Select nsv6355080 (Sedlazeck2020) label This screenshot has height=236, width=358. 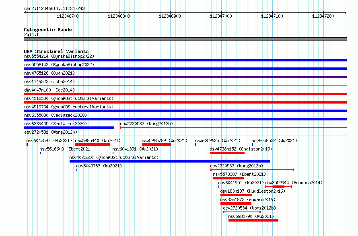(56, 115)
